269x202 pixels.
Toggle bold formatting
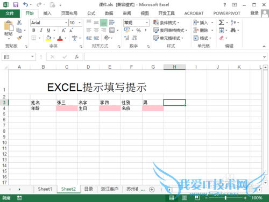click(x=34, y=30)
